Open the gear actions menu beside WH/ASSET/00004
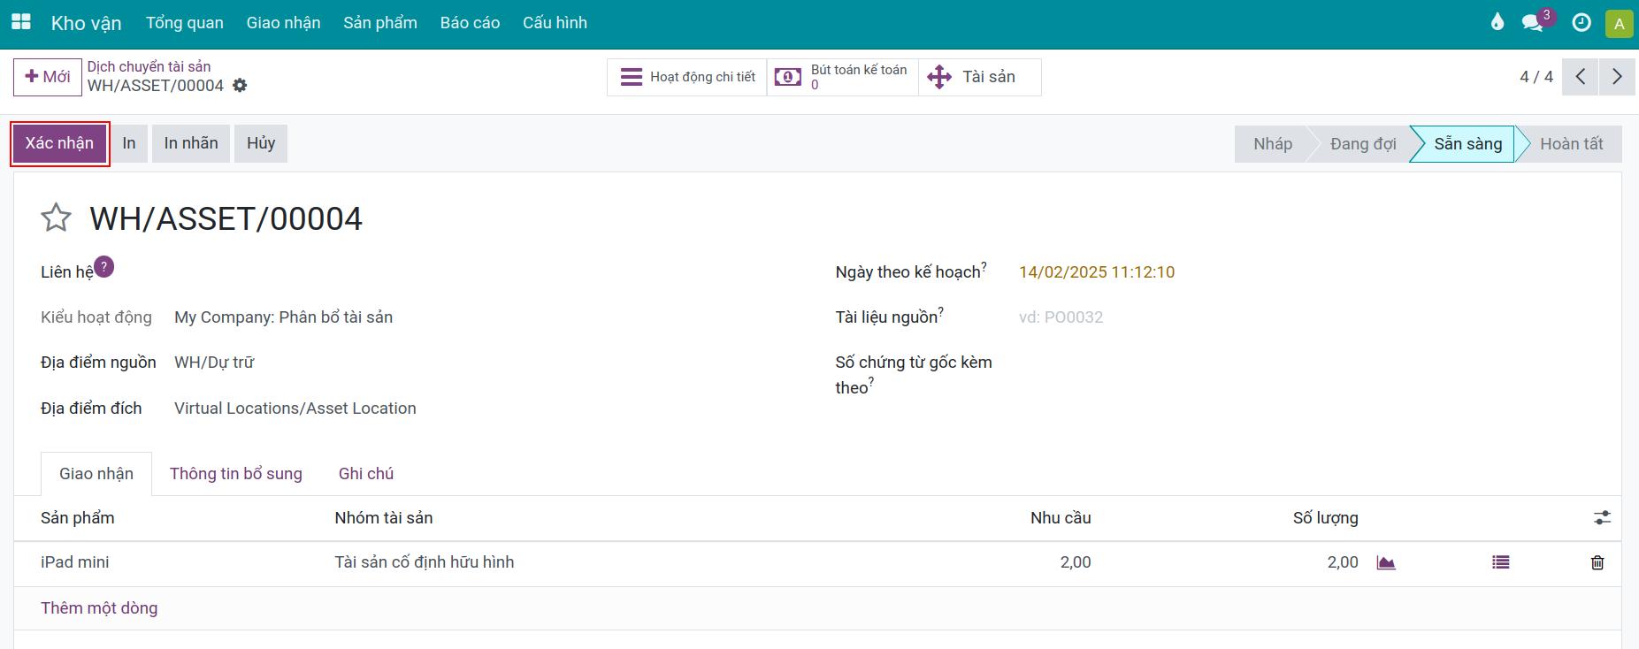This screenshot has height=649, width=1639. [x=240, y=86]
